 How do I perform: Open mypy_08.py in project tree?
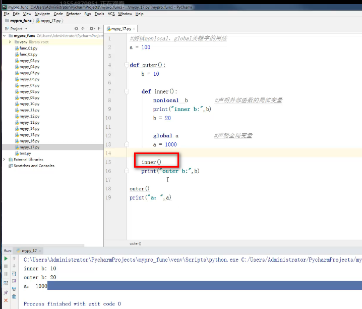click(x=27, y=91)
